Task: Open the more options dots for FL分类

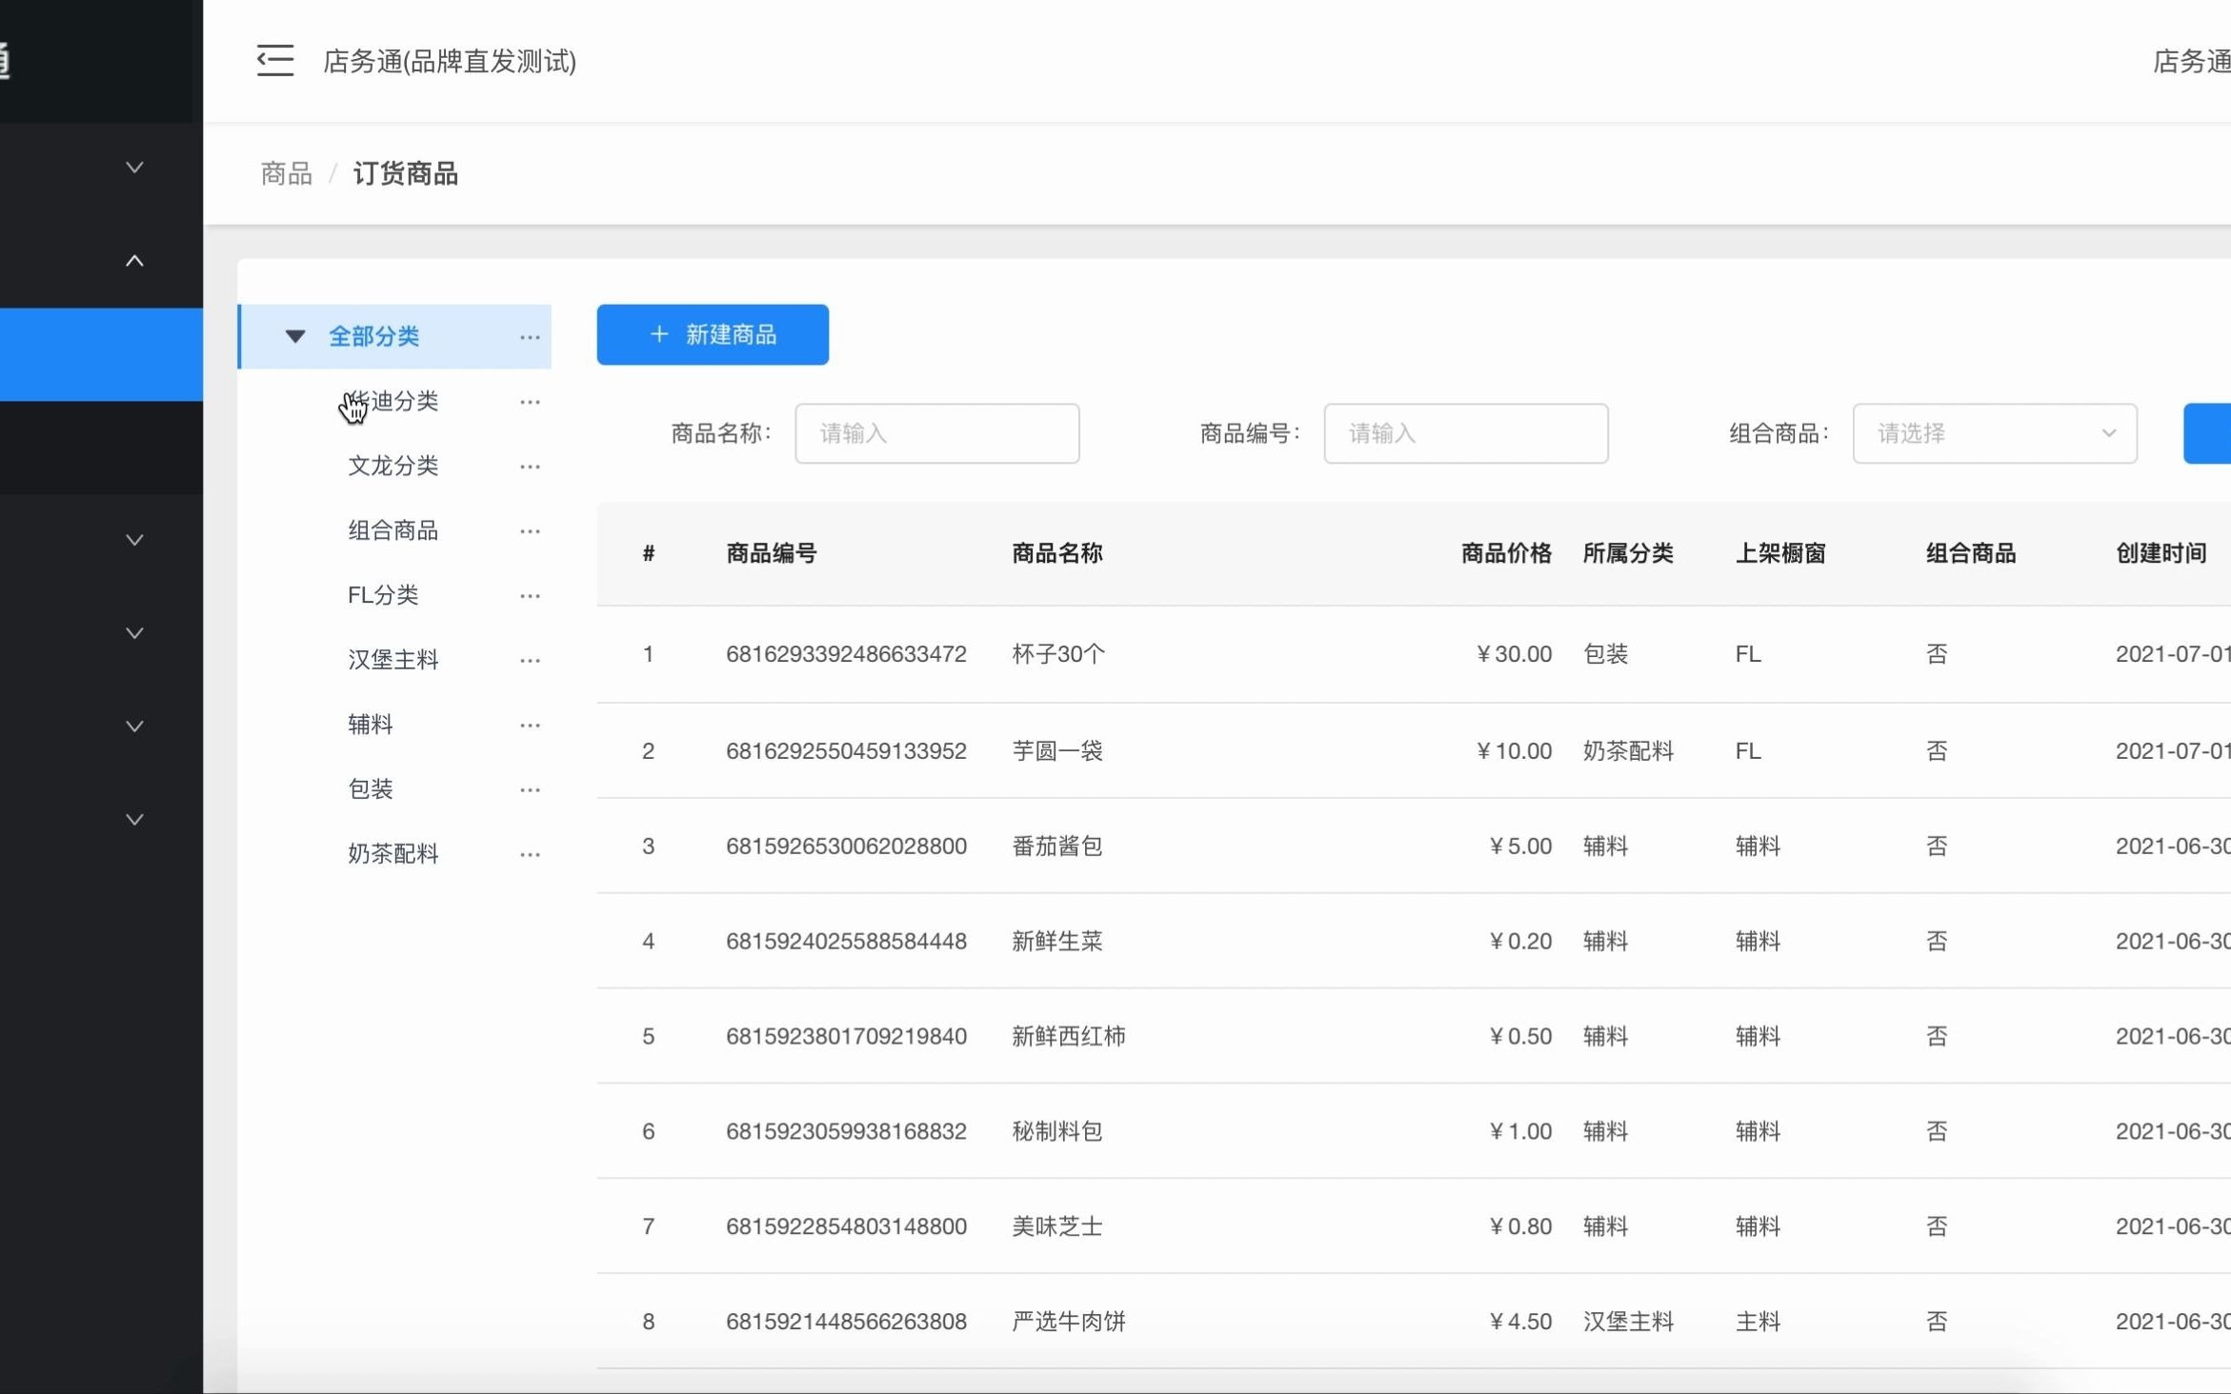Action: [530, 596]
